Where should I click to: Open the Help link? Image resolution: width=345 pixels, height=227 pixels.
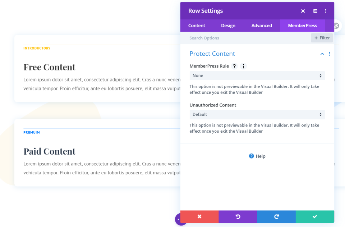pos(257,156)
